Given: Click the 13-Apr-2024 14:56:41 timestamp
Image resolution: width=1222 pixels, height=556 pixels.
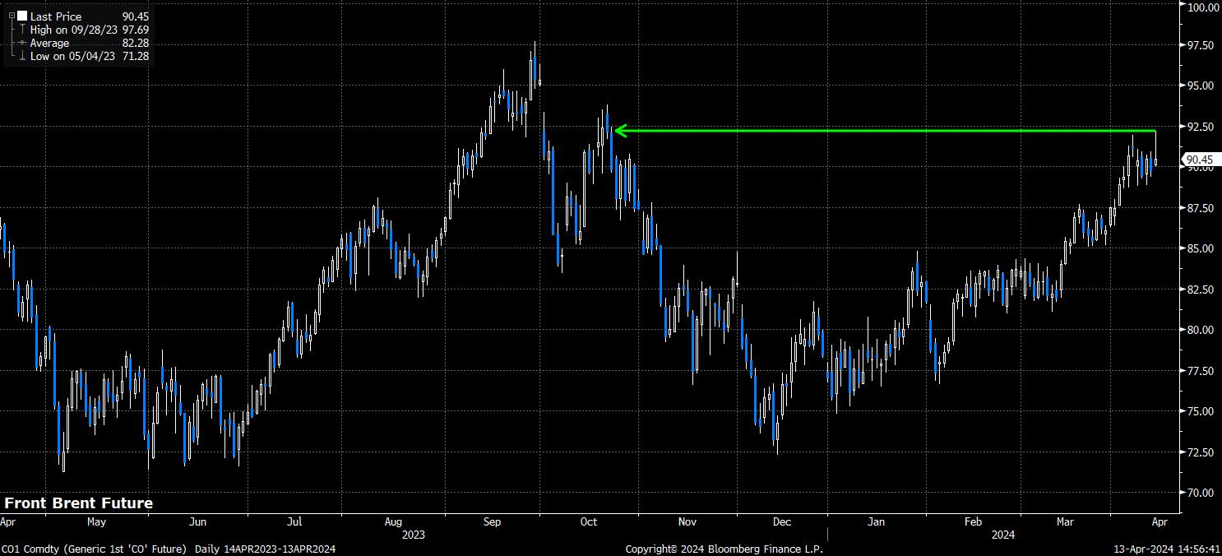Looking at the screenshot, I should pos(1167,549).
